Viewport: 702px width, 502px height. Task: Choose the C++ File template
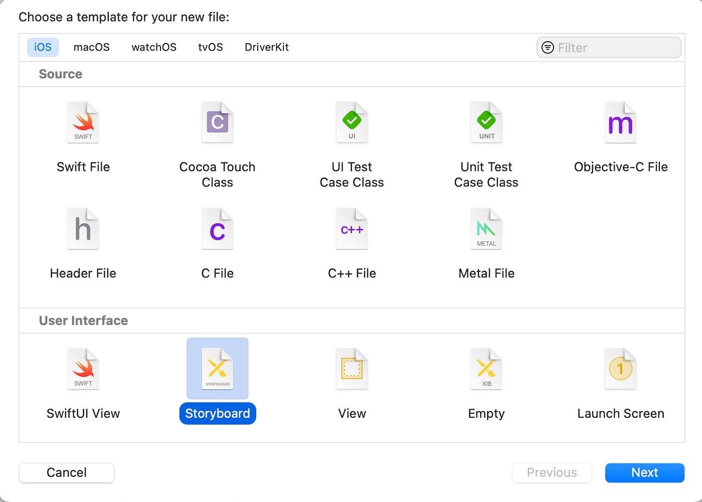click(352, 229)
